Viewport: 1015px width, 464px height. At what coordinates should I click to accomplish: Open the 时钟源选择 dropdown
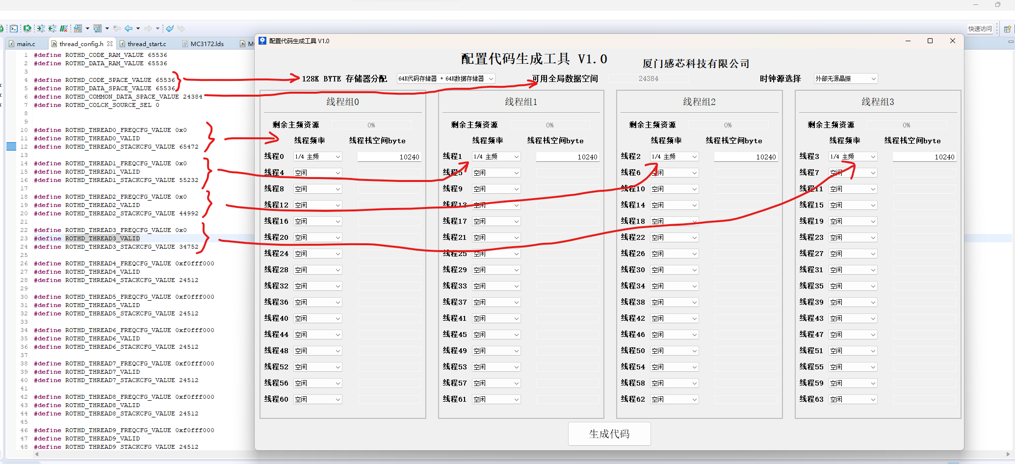point(846,78)
